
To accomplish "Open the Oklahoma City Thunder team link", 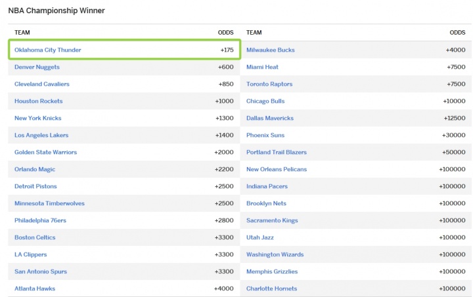I will [47, 50].
